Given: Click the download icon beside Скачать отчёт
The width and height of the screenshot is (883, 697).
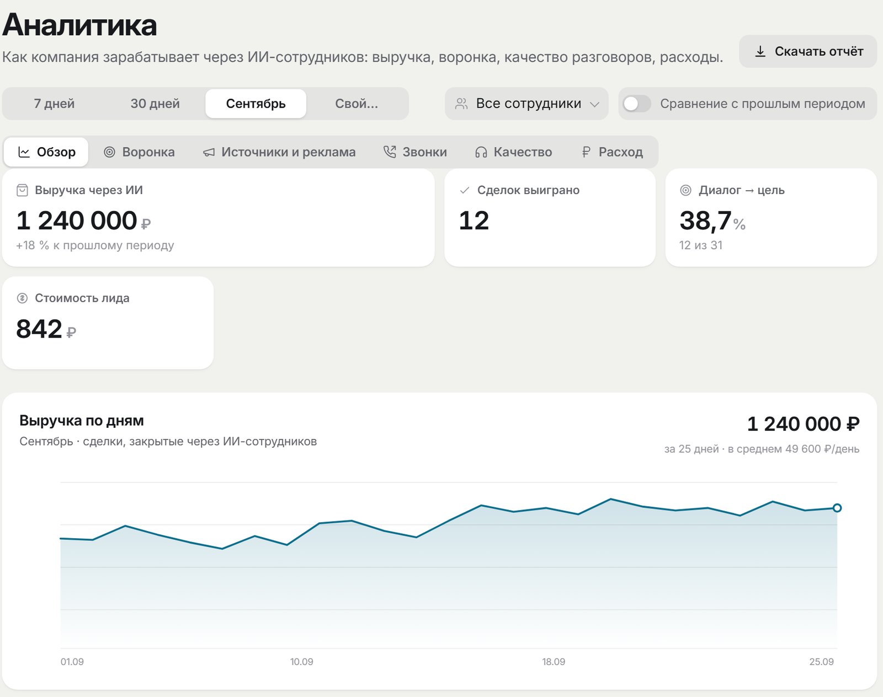Looking at the screenshot, I should pyautogui.click(x=760, y=51).
